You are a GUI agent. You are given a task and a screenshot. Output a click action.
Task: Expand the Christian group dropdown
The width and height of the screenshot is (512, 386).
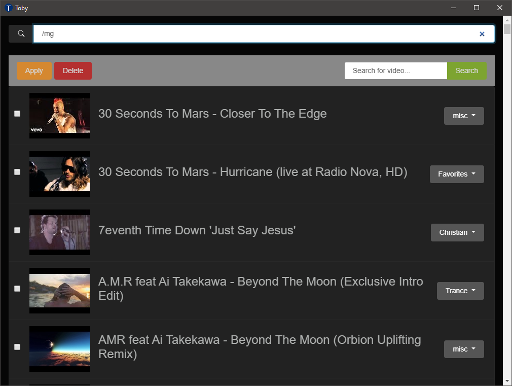click(x=457, y=232)
